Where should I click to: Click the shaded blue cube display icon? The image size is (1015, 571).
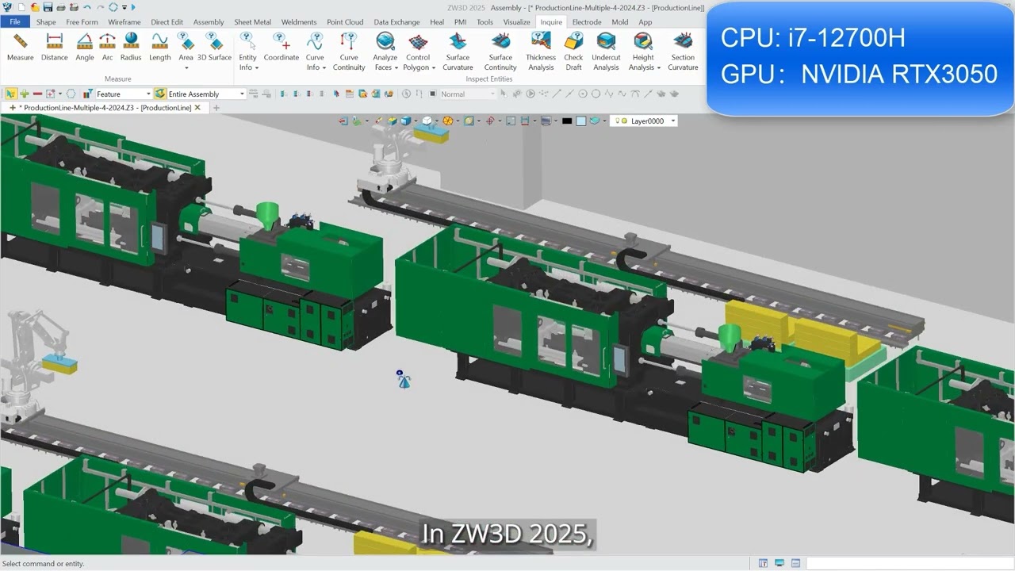(x=405, y=121)
